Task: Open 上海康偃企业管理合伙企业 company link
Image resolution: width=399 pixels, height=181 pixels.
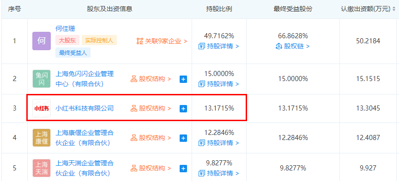Action: click(x=85, y=138)
